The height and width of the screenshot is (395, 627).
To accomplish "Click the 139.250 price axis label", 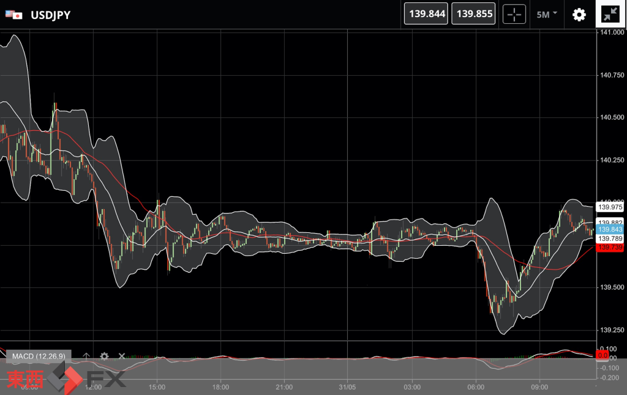I will coord(612,330).
